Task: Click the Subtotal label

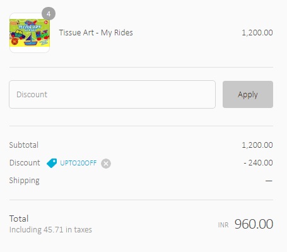Action: coord(24,145)
